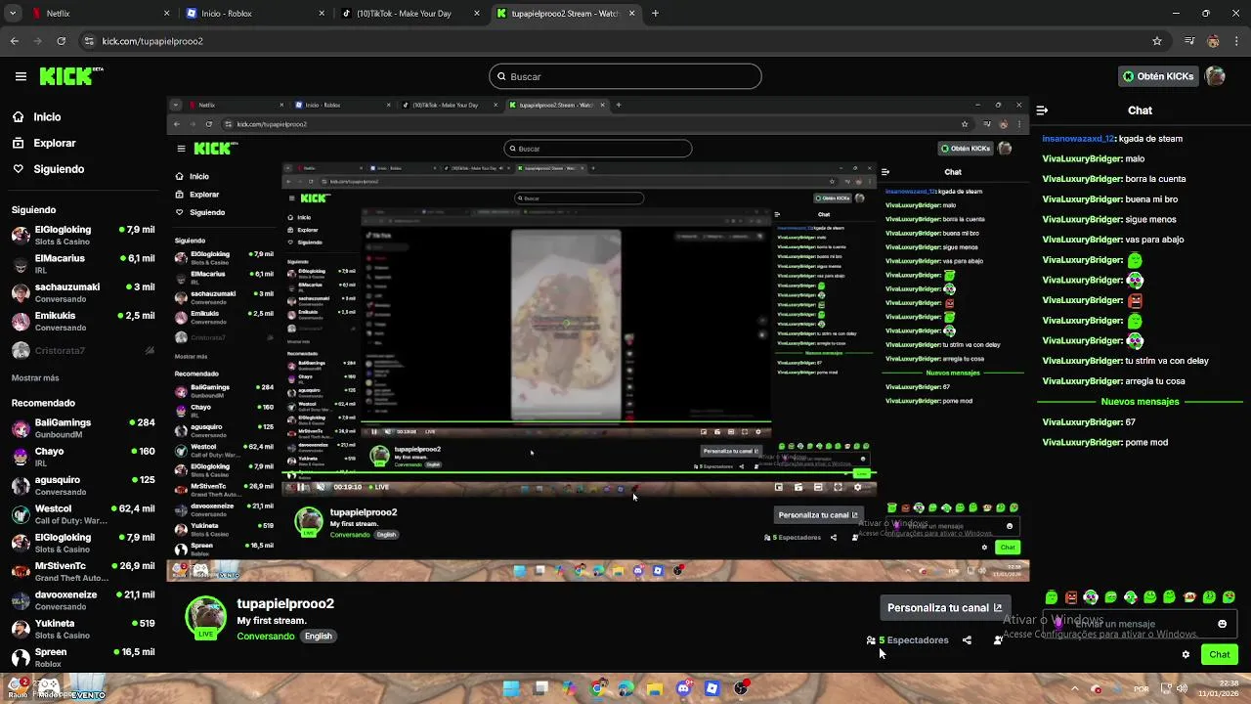Viewport: 1251px width, 704px height.
Task: Click the green Chat send button
Action: (1219, 654)
